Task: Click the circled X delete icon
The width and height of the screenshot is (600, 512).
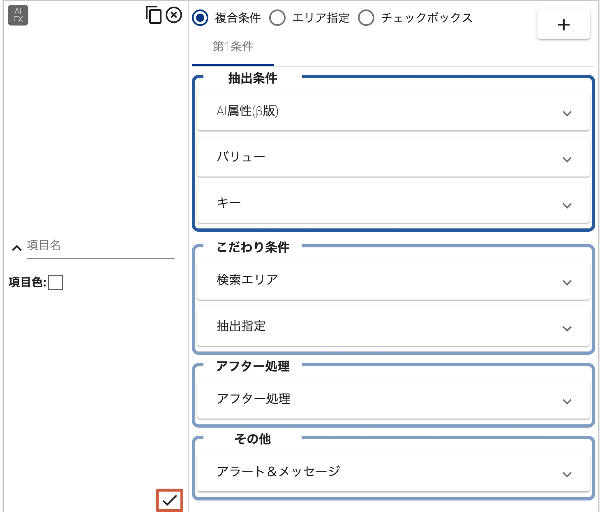Action: pos(174,15)
